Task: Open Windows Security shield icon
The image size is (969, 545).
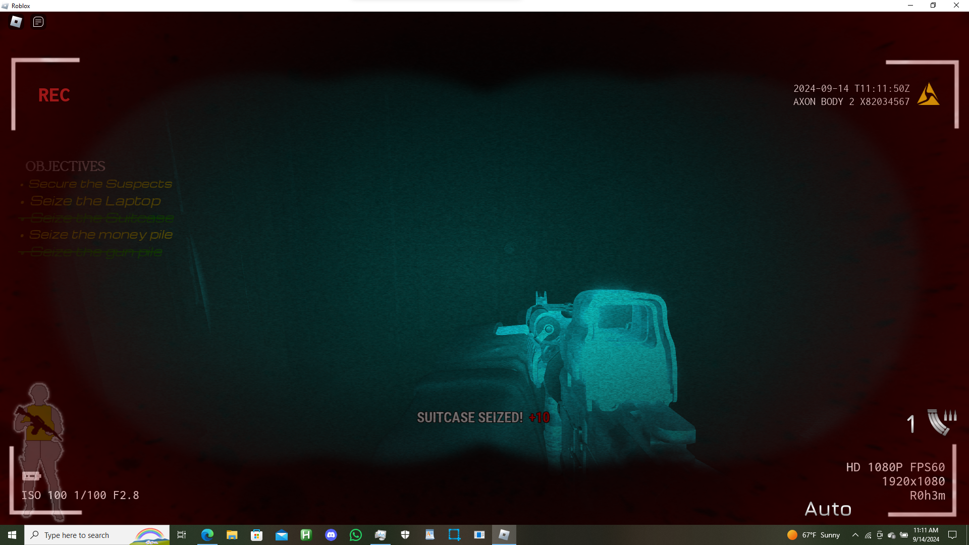Action: click(x=405, y=535)
